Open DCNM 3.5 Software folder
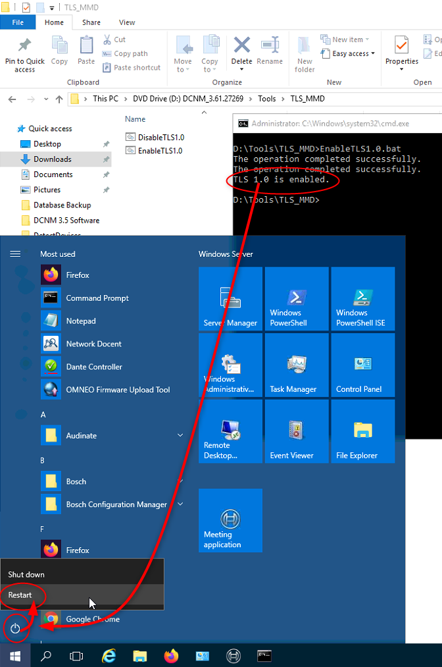 point(56,221)
